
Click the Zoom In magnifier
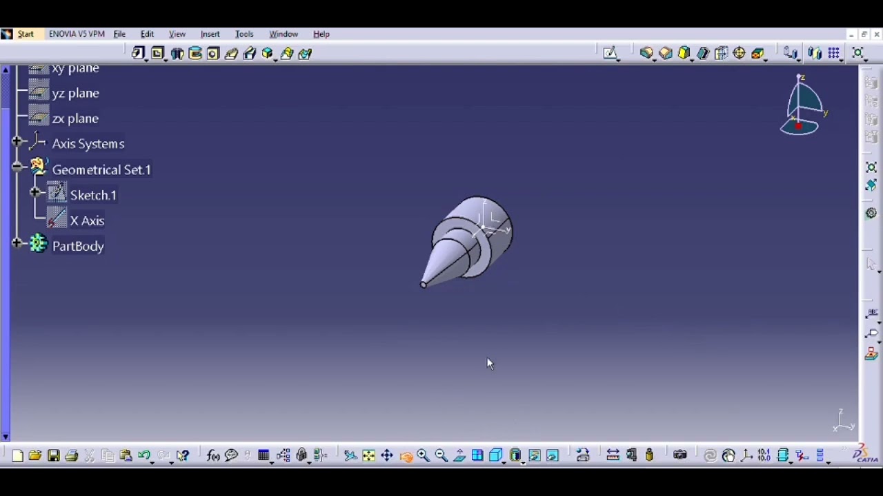[x=423, y=455]
